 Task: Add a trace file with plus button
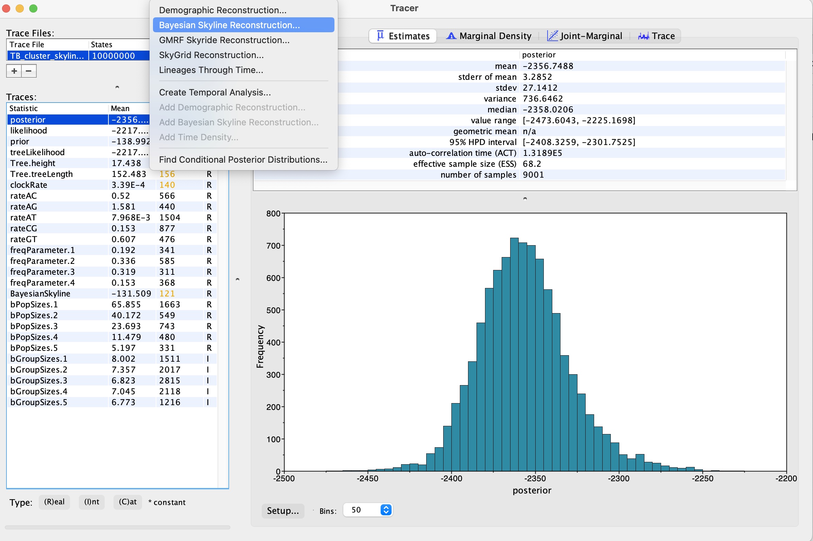pyautogui.click(x=14, y=71)
